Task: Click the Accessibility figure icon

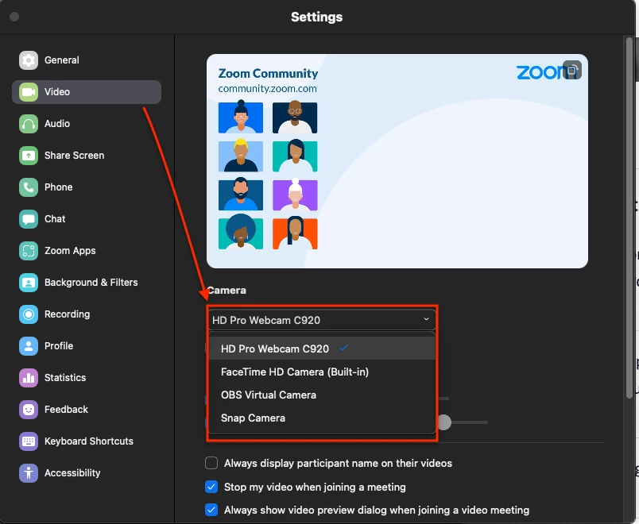Action: (29, 473)
